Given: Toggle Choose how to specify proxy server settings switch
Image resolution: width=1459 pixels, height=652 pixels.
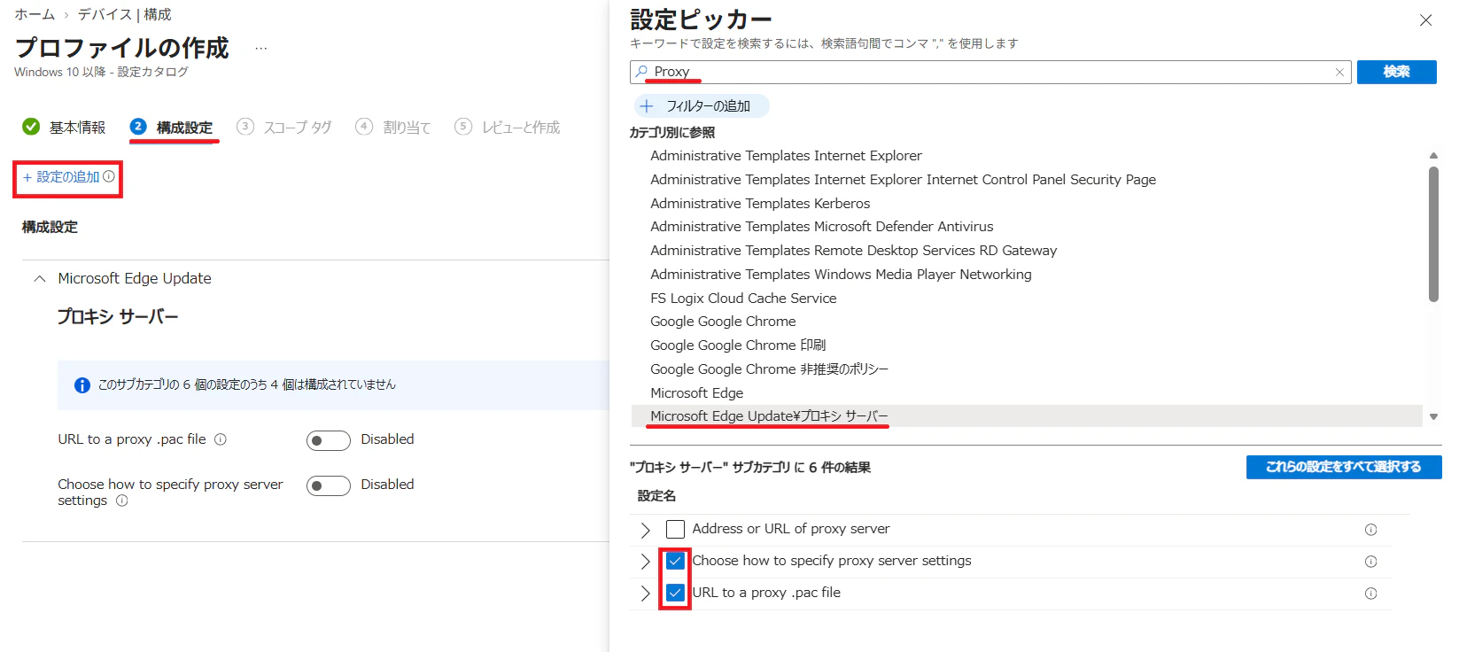Looking at the screenshot, I should (329, 485).
